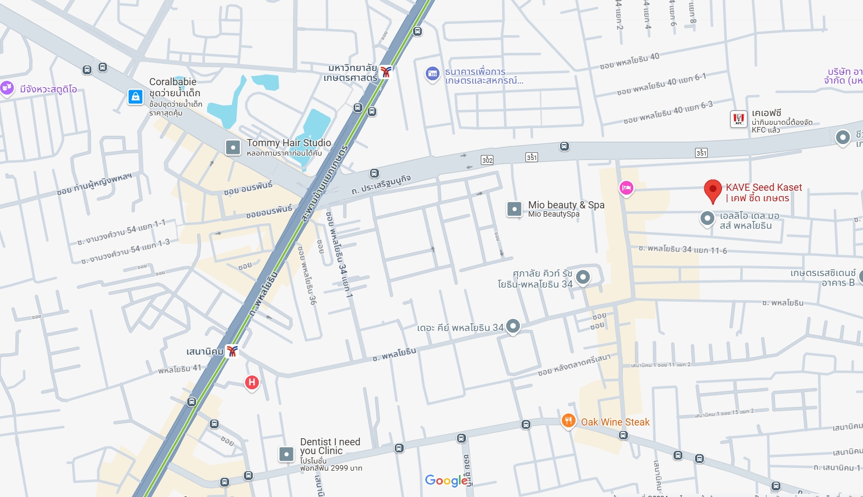Click the KAVE Seed Kaset text label
The width and height of the screenshot is (863, 497).
764,192
